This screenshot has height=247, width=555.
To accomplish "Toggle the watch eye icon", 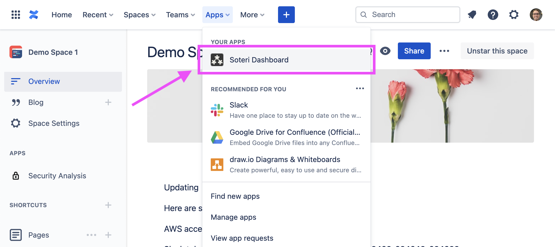I will pos(385,51).
